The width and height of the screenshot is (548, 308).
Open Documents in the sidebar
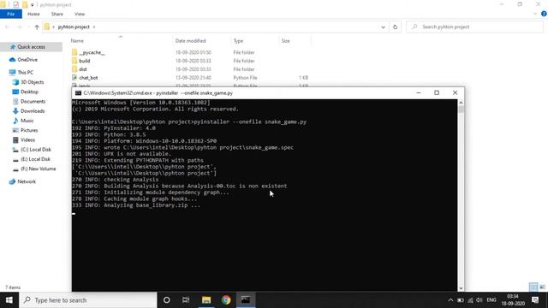click(x=33, y=101)
